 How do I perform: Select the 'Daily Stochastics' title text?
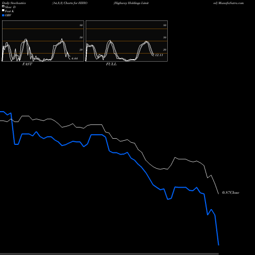14,3
